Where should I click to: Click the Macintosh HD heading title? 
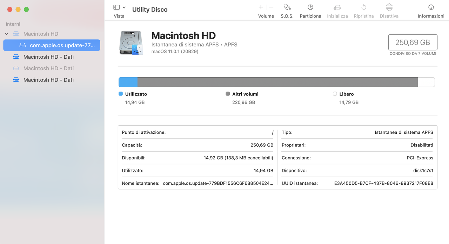pyautogui.click(x=183, y=35)
